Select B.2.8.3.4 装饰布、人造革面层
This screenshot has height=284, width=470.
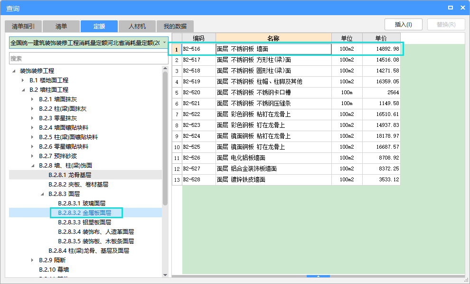pos(96,231)
